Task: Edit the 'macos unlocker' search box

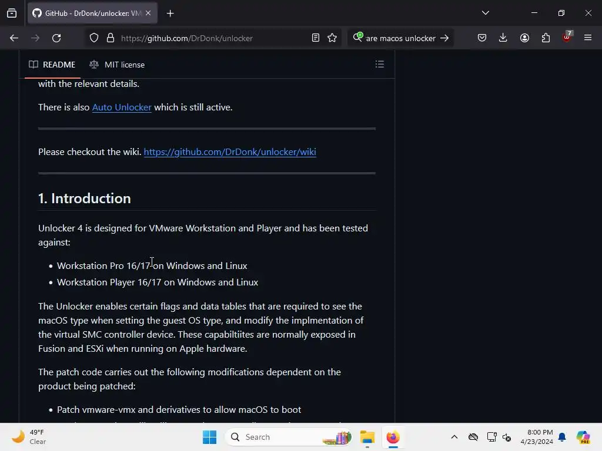Action: (400, 38)
